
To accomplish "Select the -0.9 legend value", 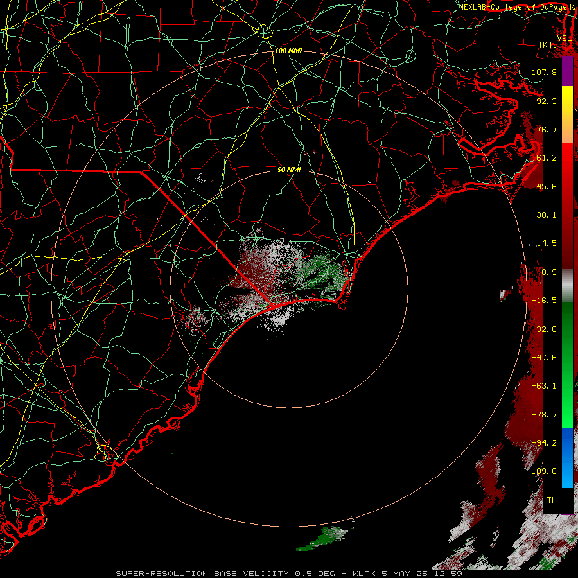I will pos(547,272).
